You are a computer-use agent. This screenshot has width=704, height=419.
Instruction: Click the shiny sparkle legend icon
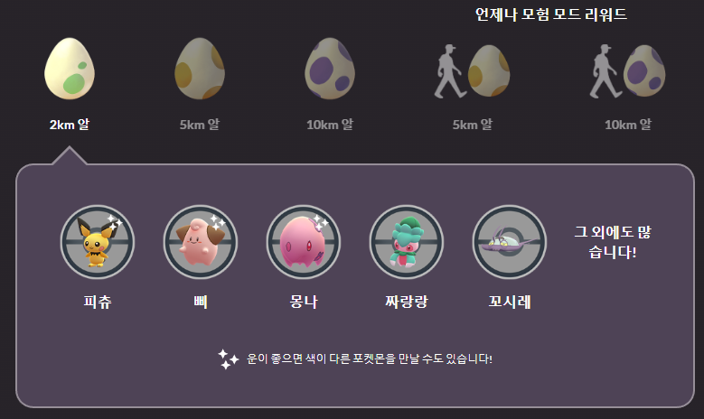[x=228, y=358]
